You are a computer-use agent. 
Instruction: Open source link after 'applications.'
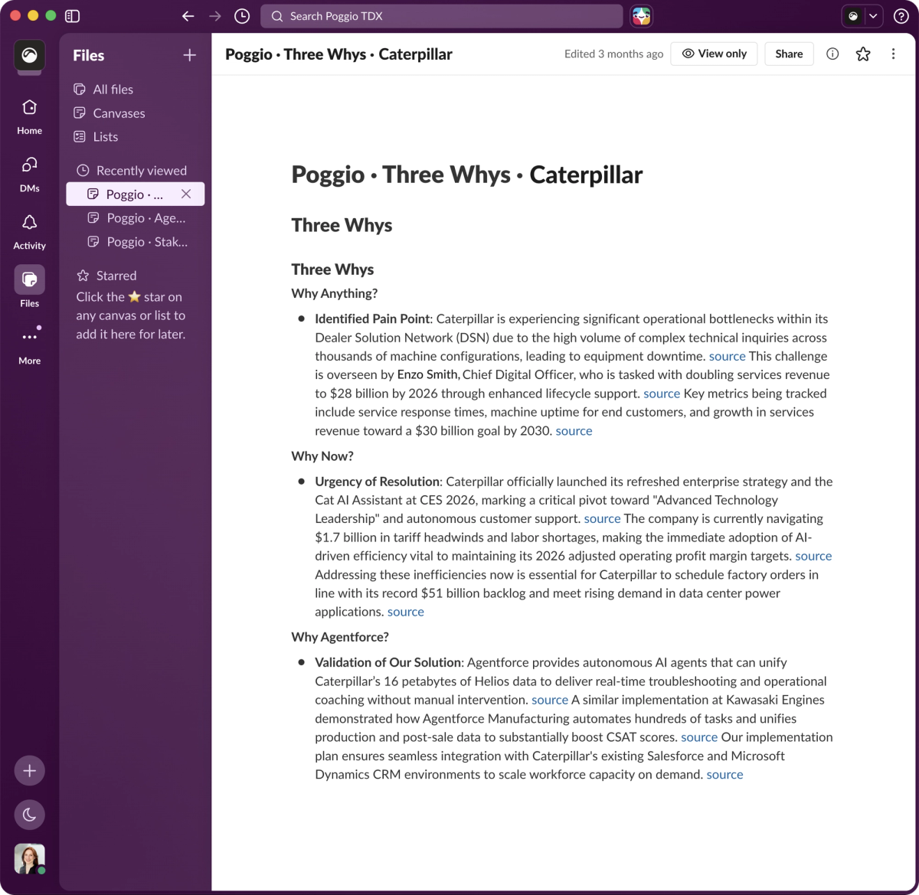tap(405, 612)
